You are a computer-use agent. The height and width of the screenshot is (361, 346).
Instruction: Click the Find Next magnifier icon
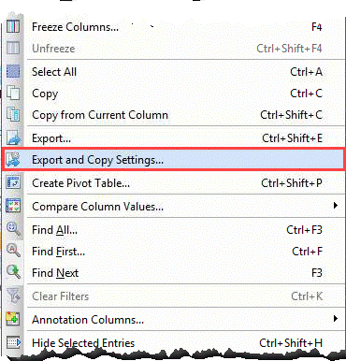[13, 272]
